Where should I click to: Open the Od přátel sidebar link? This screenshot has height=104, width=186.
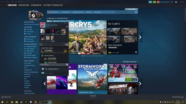click(x=29, y=29)
